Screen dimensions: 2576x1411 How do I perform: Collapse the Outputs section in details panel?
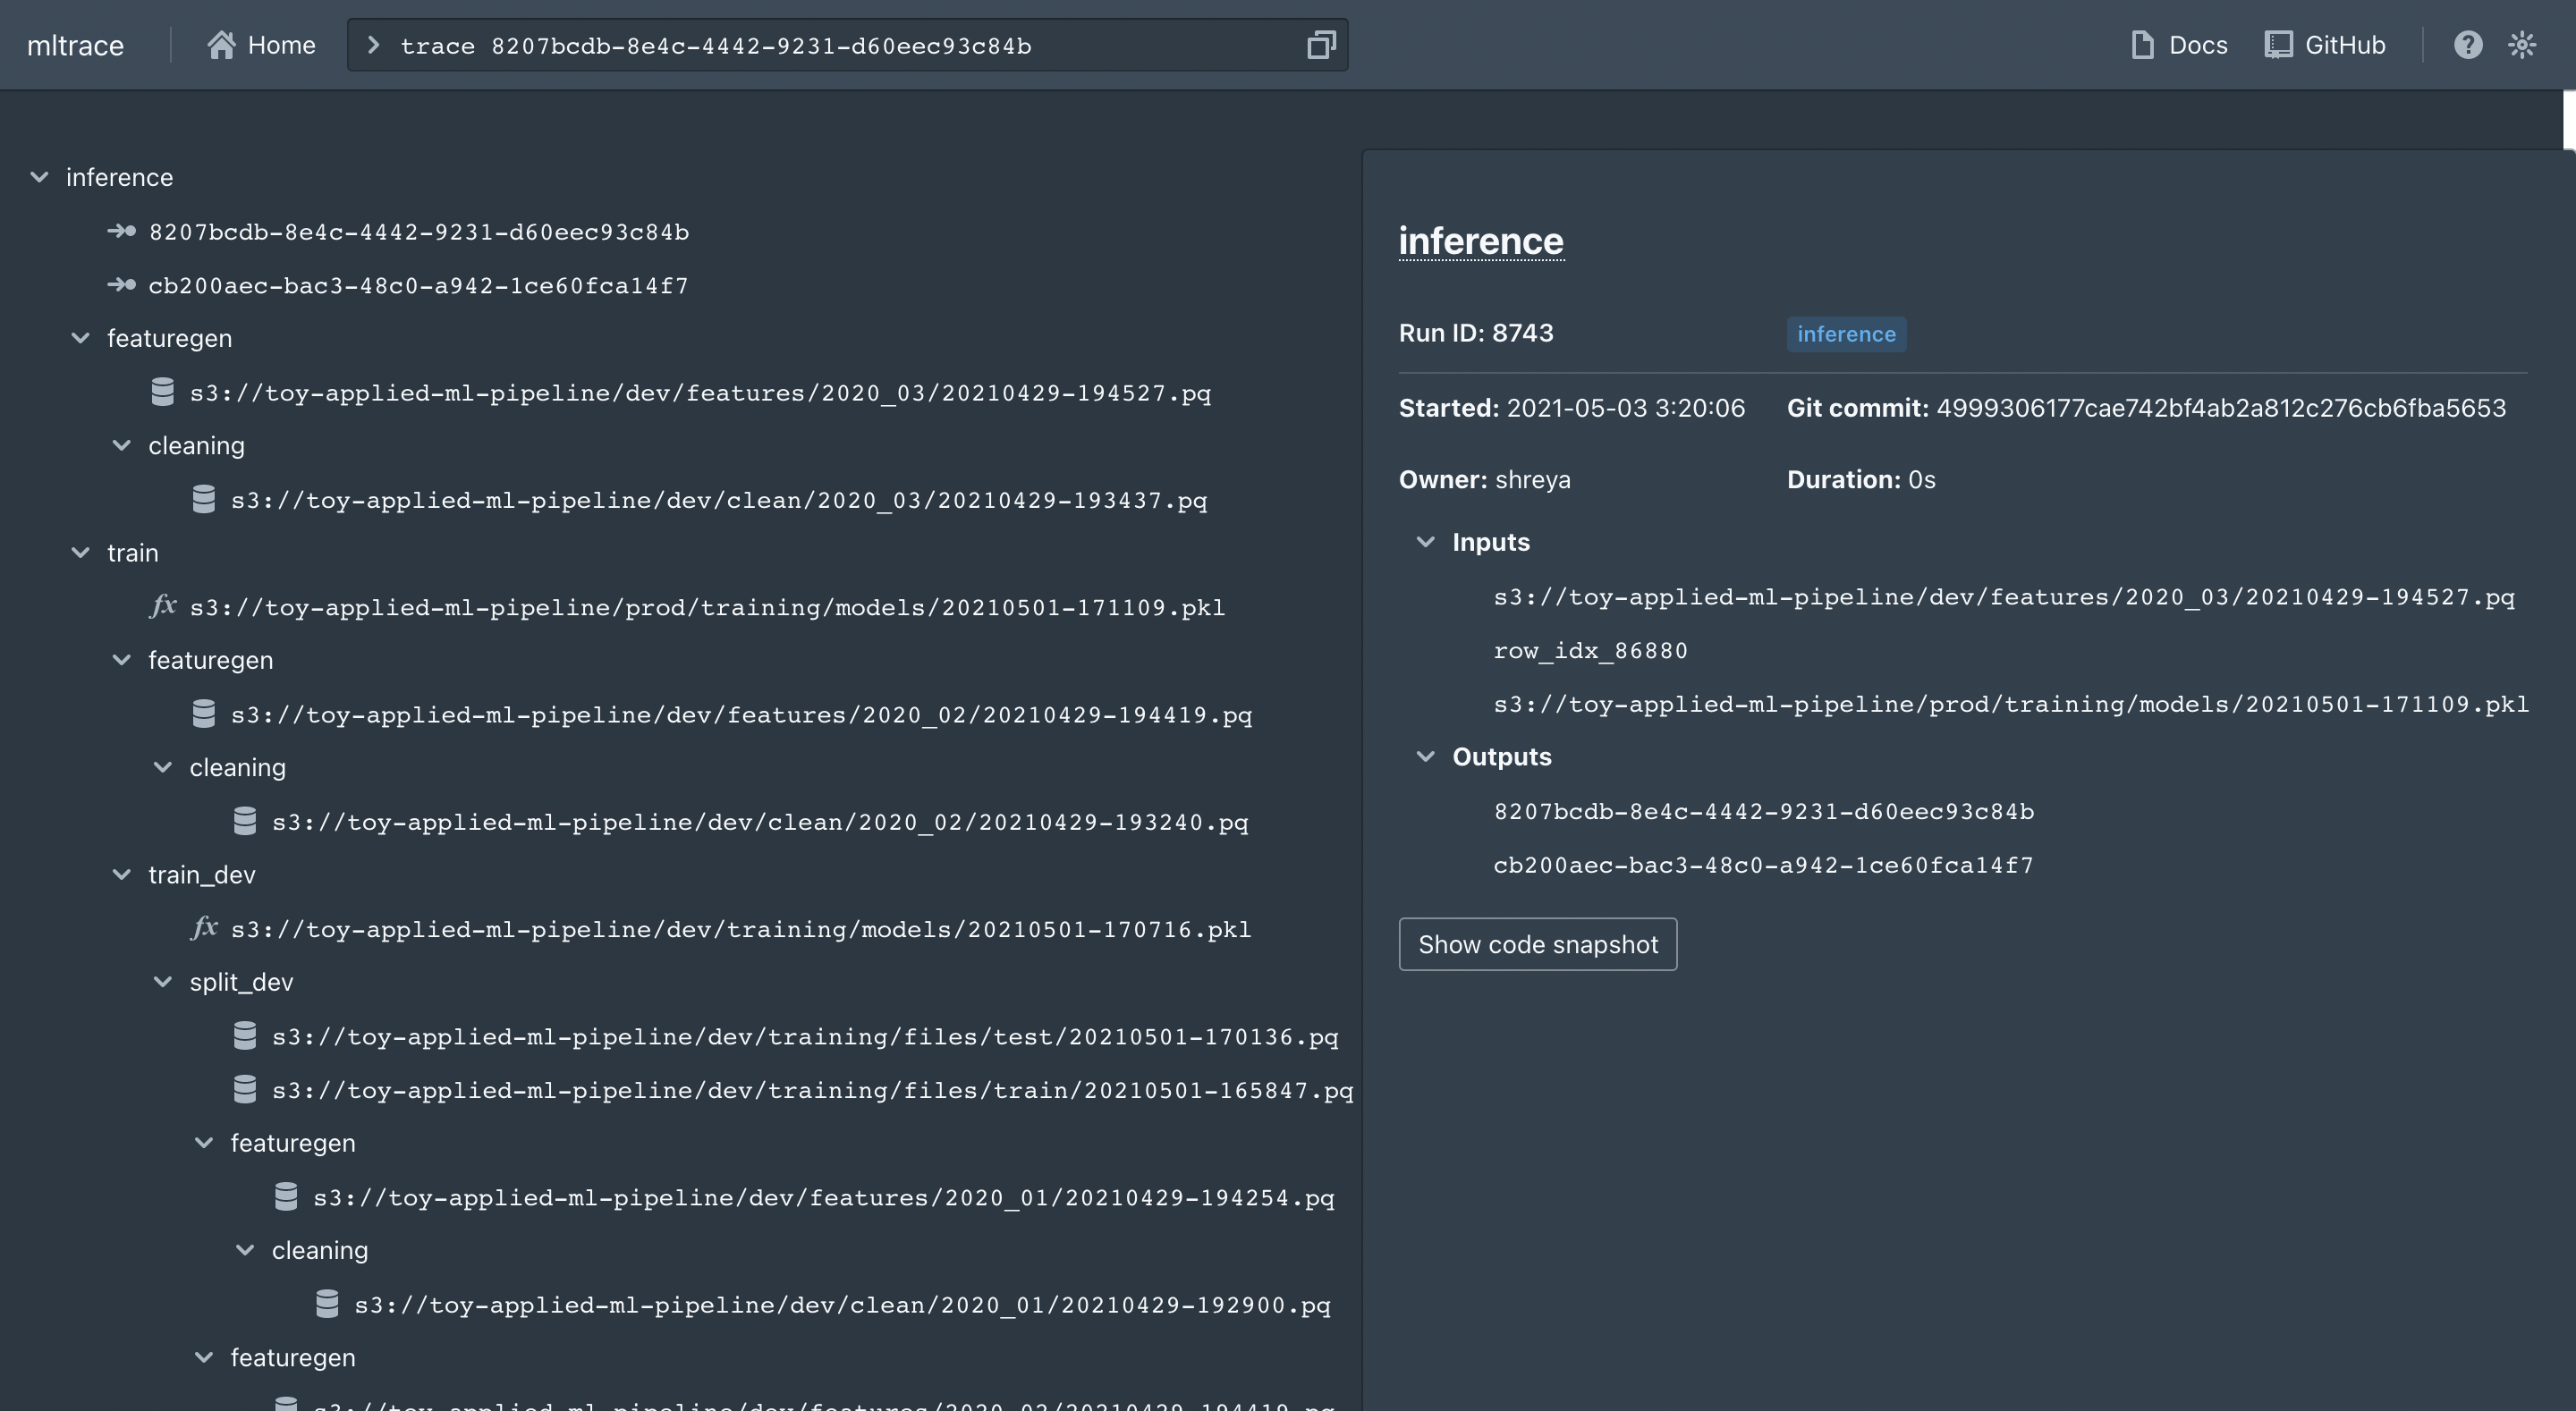pyautogui.click(x=1425, y=757)
